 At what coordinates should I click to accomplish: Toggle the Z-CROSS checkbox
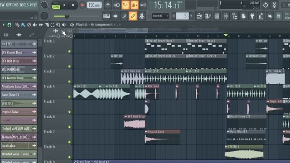58,36
